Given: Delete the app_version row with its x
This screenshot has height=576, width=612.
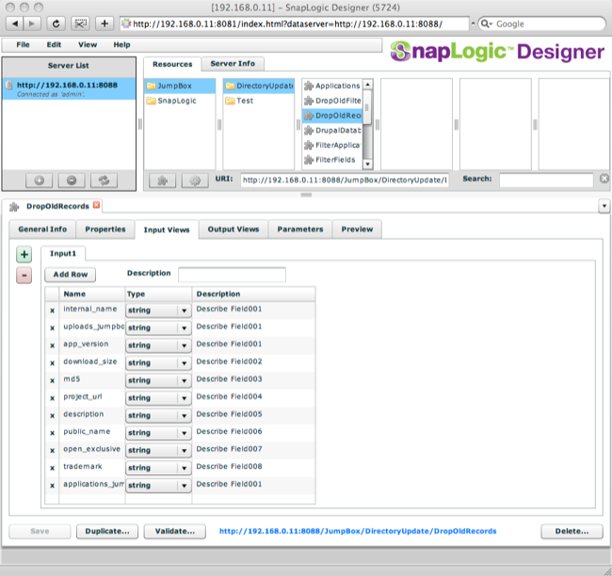Looking at the screenshot, I should coord(52,345).
